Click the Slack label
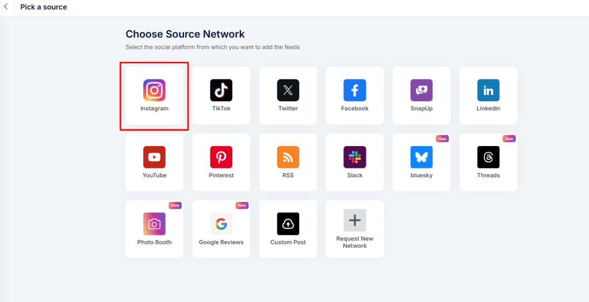589x302 pixels. click(x=354, y=175)
